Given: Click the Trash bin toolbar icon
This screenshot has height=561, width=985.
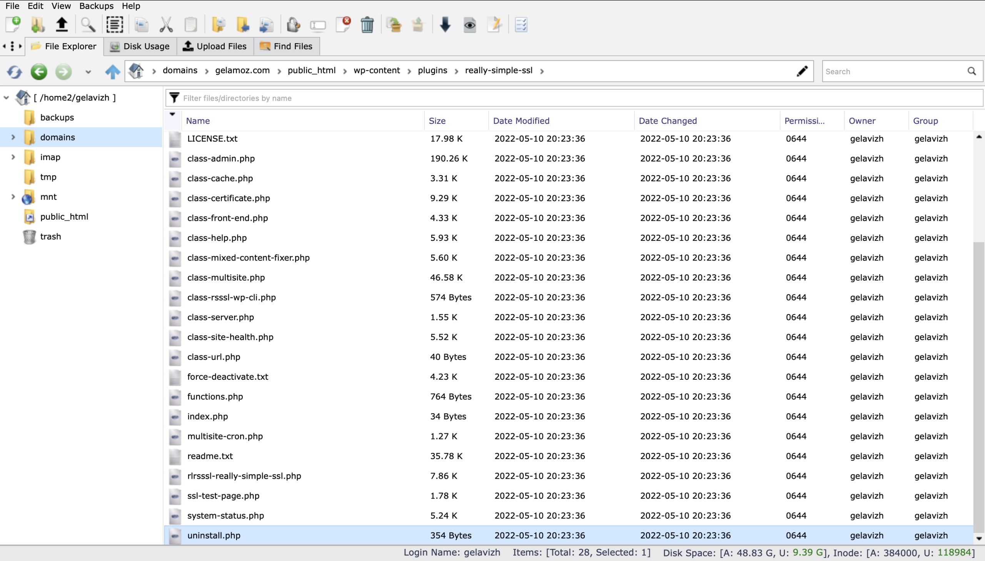Looking at the screenshot, I should point(367,25).
